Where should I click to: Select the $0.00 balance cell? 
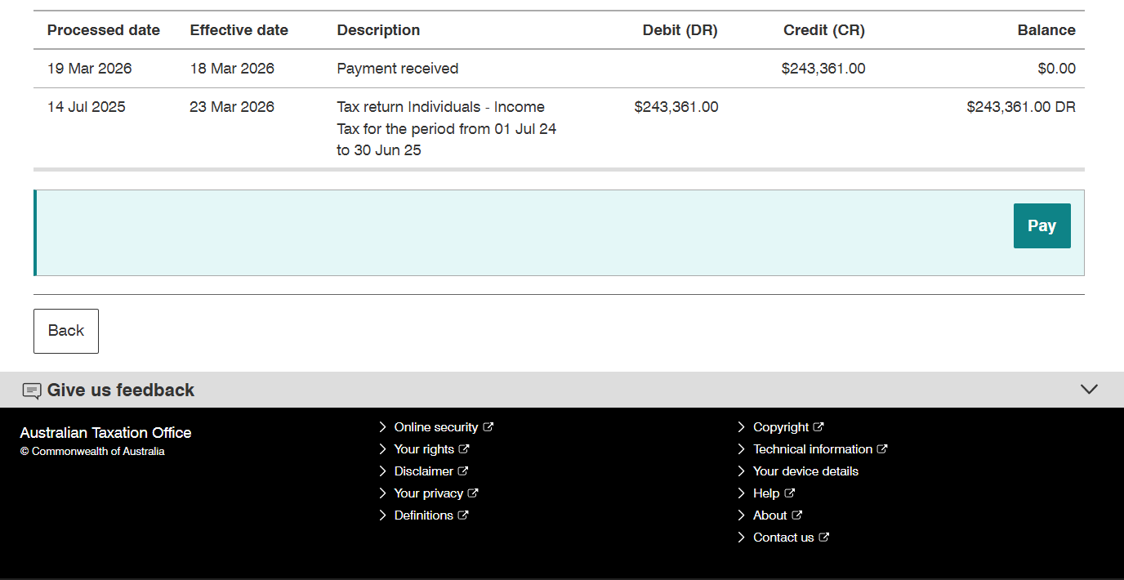1057,69
